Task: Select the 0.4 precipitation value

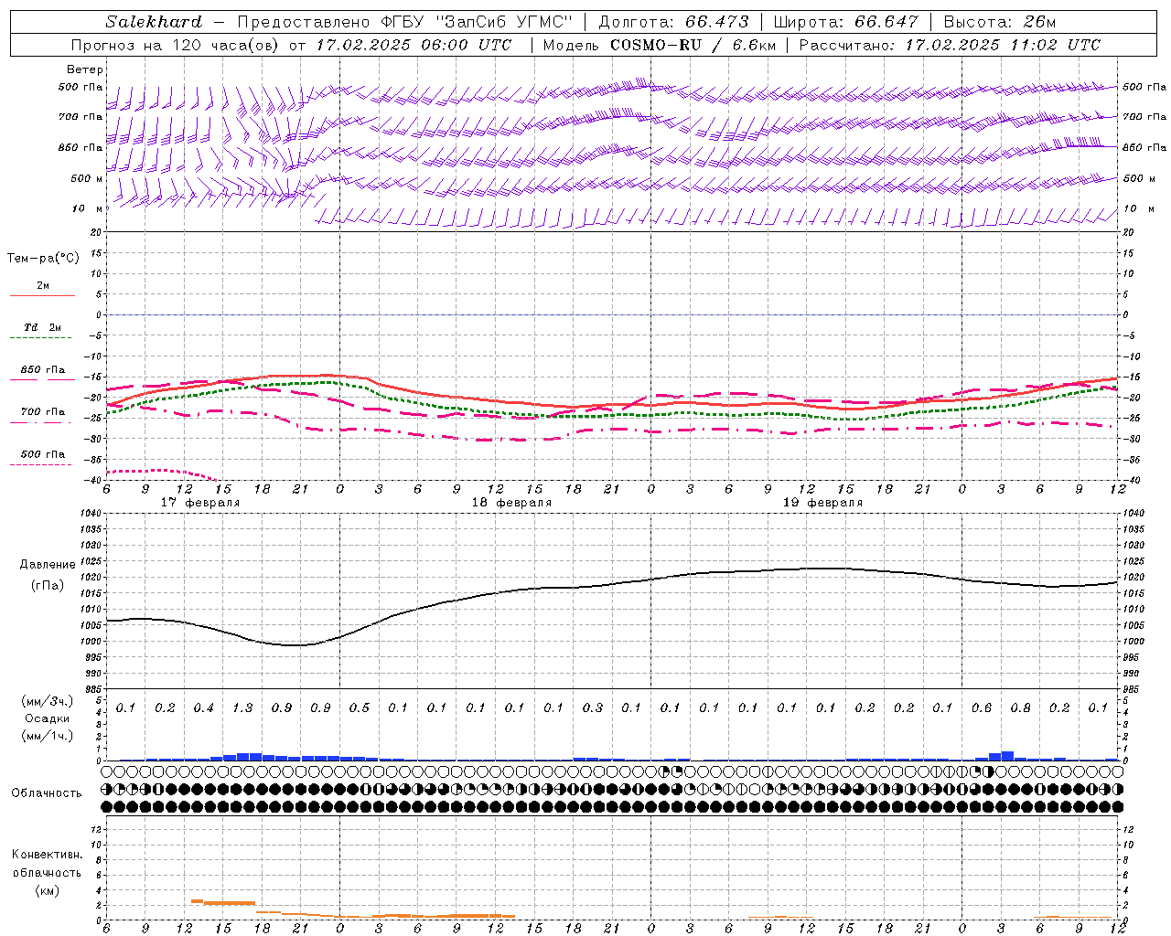Action: 204,707
